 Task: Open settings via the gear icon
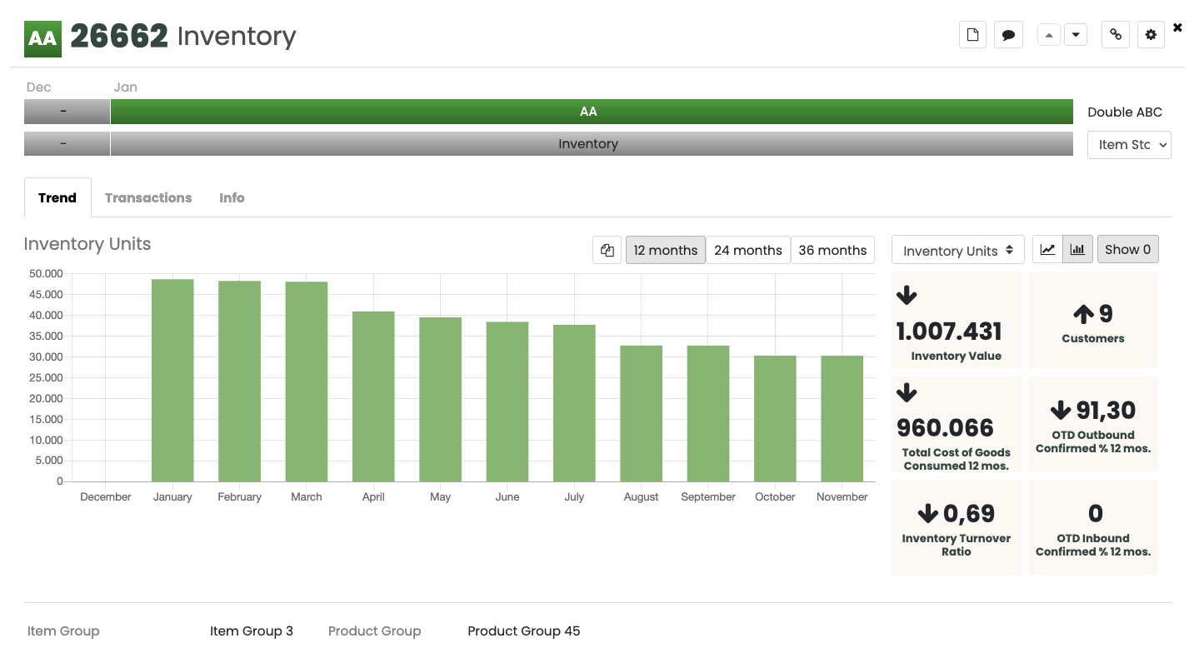(1151, 35)
